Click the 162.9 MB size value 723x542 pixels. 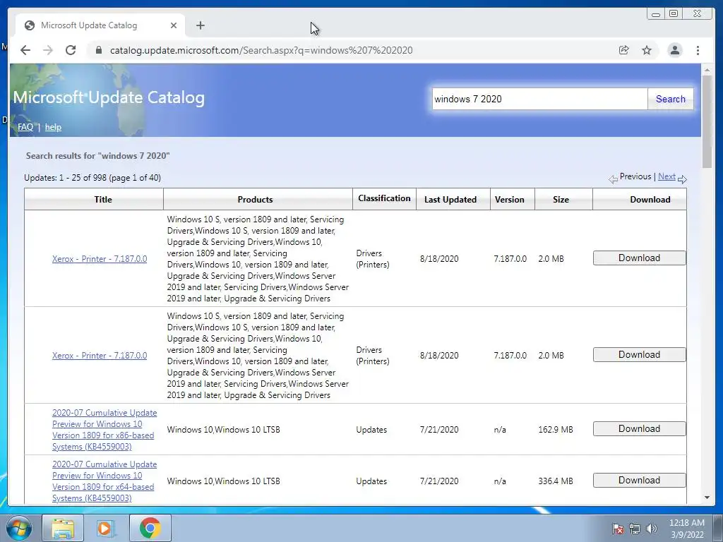(x=556, y=430)
